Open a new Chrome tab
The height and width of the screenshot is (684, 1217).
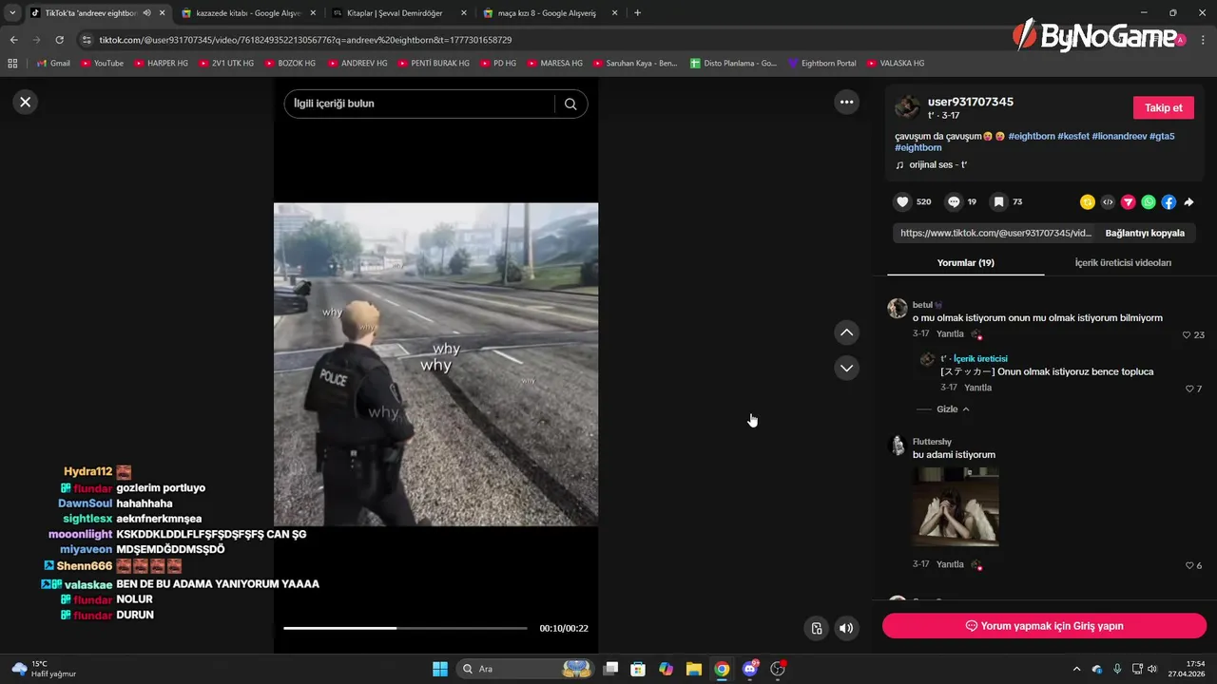click(637, 13)
